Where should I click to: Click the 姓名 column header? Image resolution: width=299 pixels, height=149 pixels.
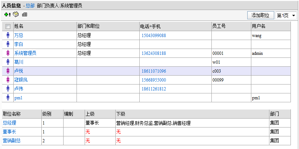click(x=19, y=27)
